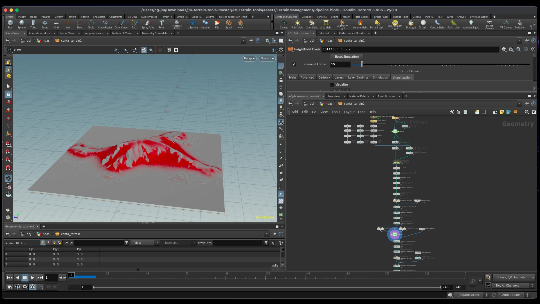Select the Curve Bezier shelf tool
The width and height of the screenshot is (540, 304).
pos(105,24)
